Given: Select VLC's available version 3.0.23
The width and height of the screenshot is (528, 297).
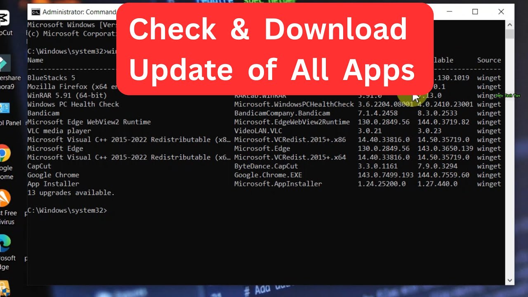Looking at the screenshot, I should pyautogui.click(x=429, y=131).
